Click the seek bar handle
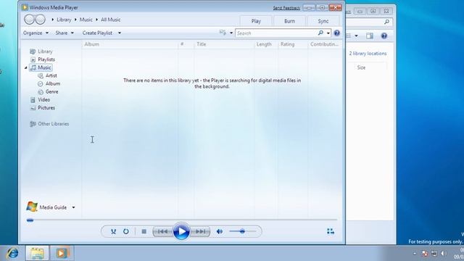 click(x=30, y=220)
